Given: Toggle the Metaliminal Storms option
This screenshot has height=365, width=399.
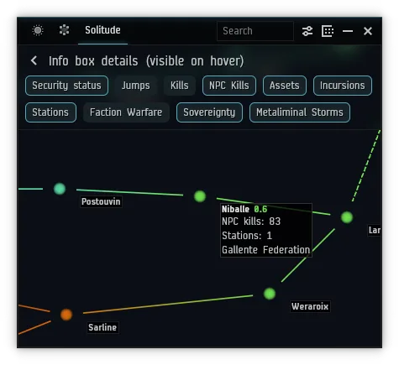Looking at the screenshot, I should 300,112.
